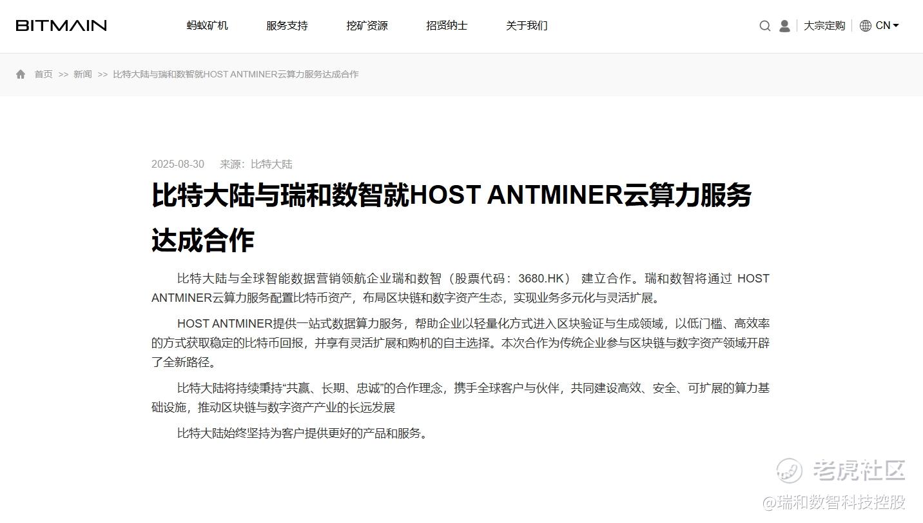Open the 大宗定购 link
The height and width of the screenshot is (523, 923).
(824, 26)
